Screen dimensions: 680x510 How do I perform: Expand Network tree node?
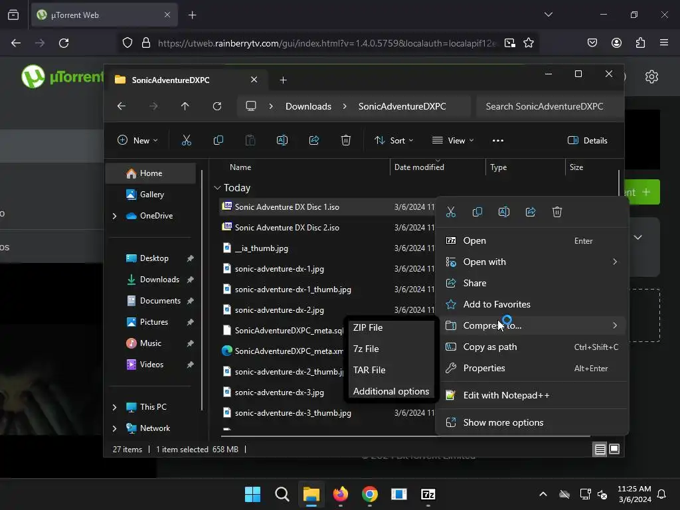(114, 428)
